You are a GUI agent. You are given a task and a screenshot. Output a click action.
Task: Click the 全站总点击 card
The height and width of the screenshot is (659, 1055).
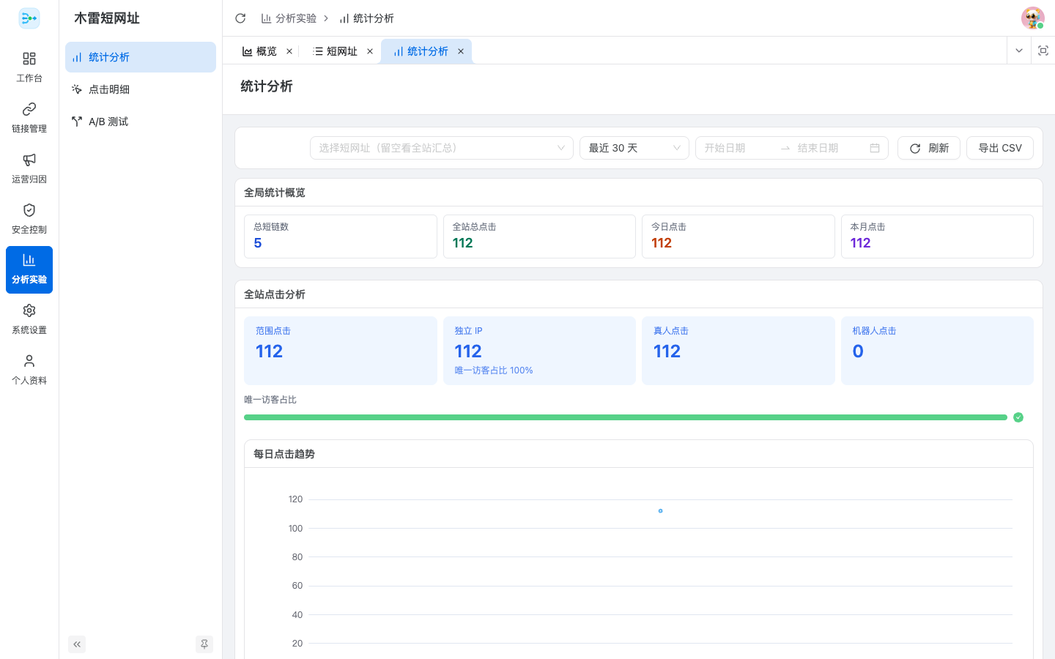tap(539, 237)
